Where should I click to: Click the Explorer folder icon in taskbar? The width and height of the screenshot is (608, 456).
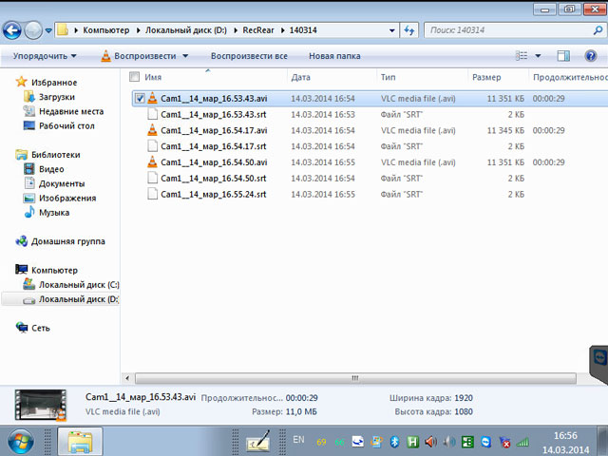pos(81,441)
